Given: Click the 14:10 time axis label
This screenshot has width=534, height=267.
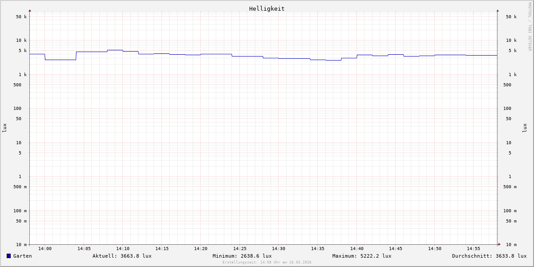Looking at the screenshot, I should tap(123, 249).
